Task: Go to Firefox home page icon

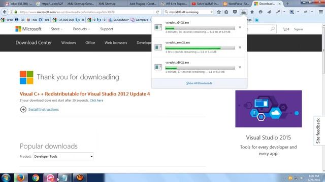Action: tap(252, 12)
